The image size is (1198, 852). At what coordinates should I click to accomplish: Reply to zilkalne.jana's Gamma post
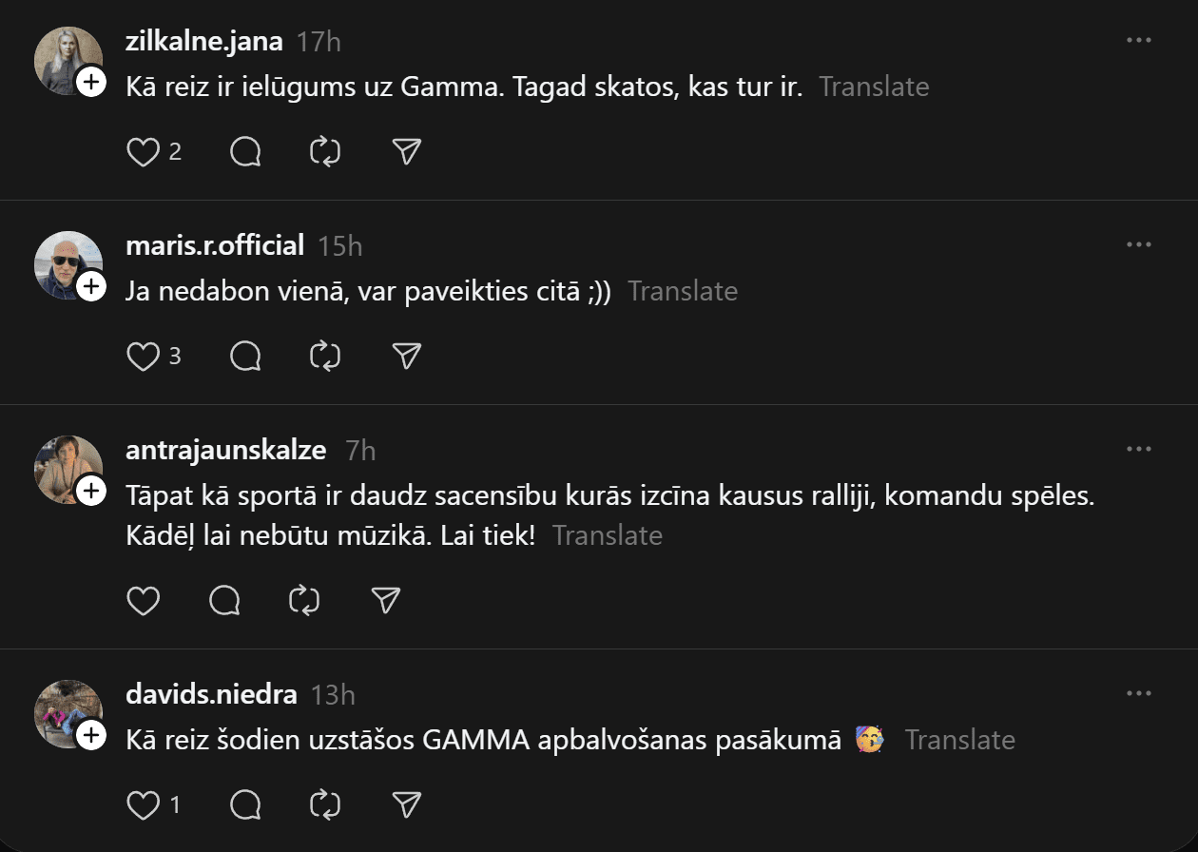click(x=245, y=152)
